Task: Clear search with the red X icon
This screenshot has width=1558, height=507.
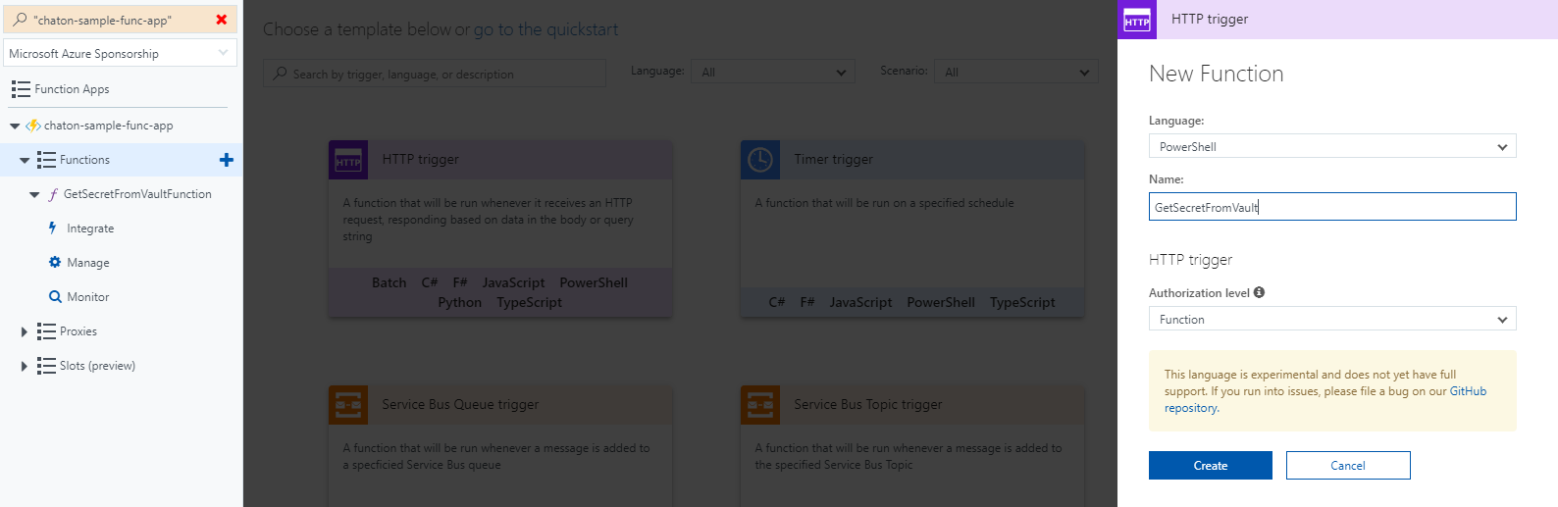Action: click(x=222, y=20)
